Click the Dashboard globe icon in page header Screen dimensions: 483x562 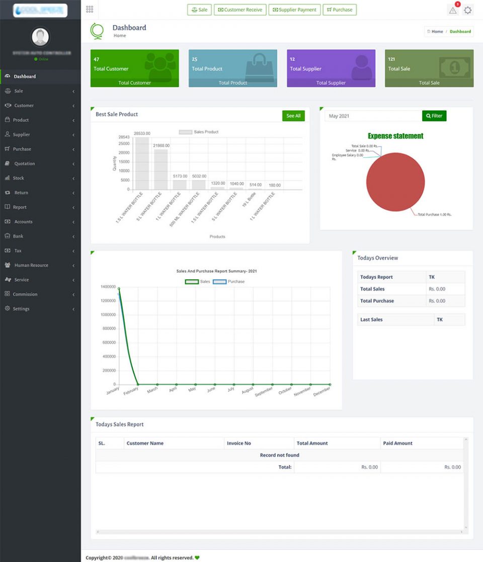pos(97,31)
